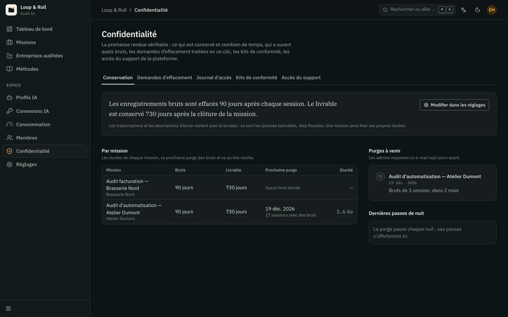Click the 19 déc. 2026 purge date cell
508x317 pixels.
(x=280, y=209)
